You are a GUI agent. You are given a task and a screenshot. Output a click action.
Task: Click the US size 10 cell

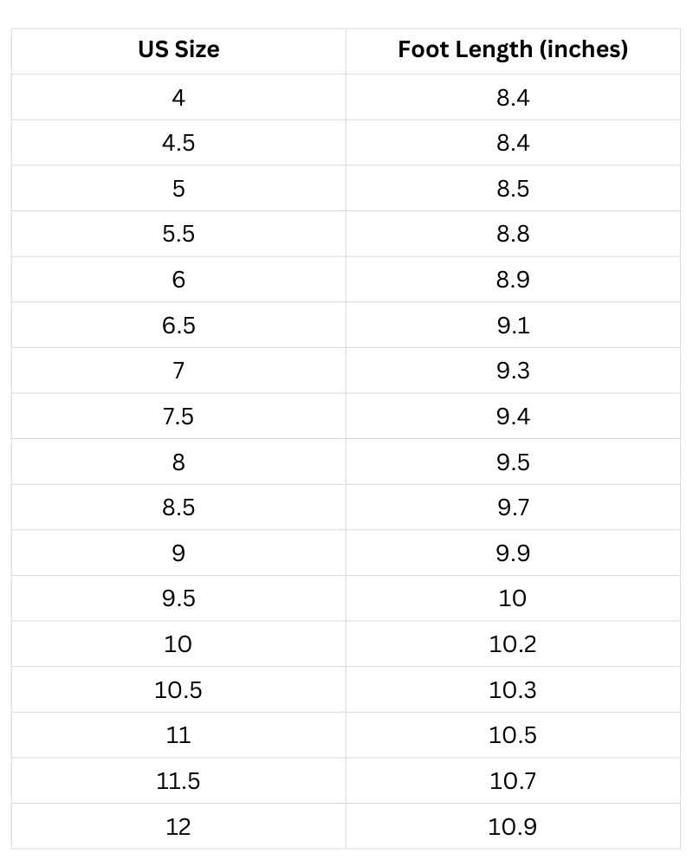(178, 644)
